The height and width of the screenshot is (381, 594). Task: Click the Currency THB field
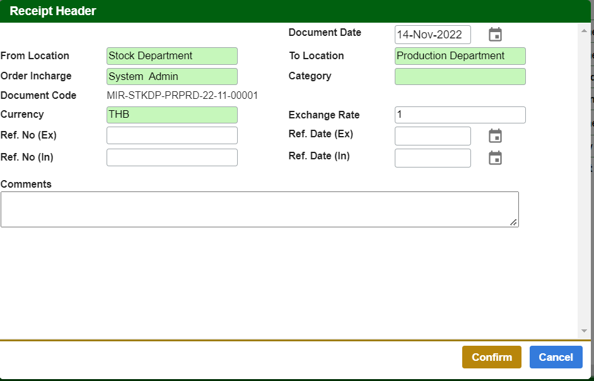tap(172, 115)
